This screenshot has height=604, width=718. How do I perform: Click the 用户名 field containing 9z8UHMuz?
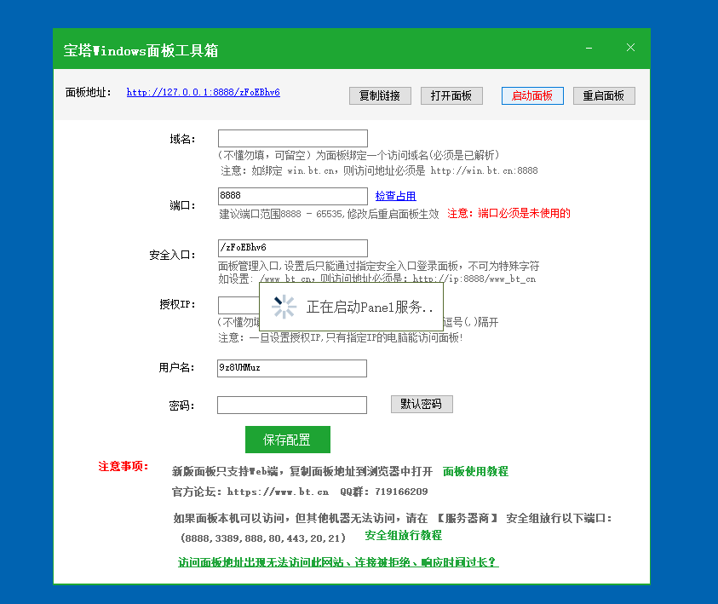coord(291,368)
